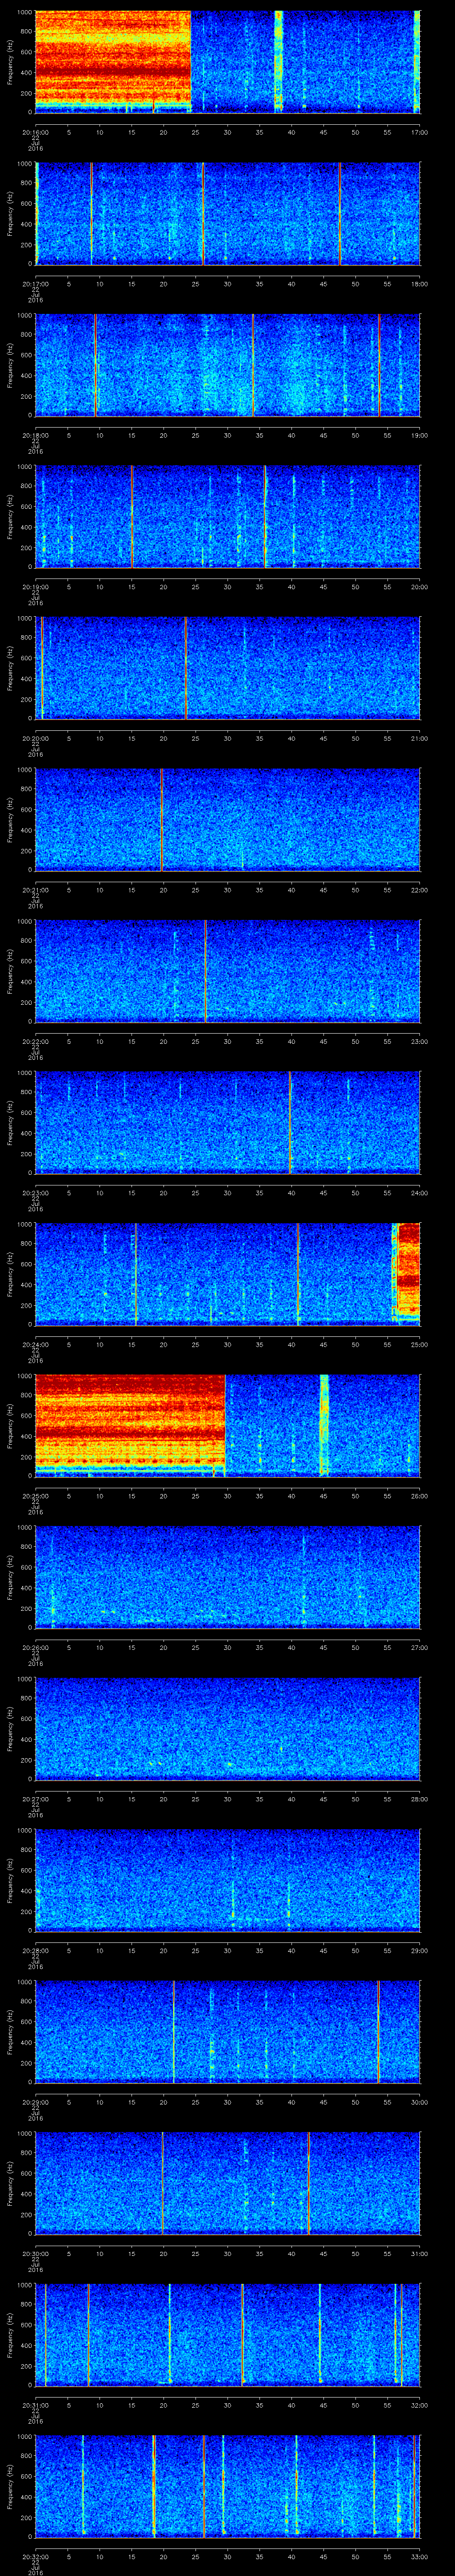Viewport: 455px width, 2576px height.
Task: Click the 20:21:00 start time label
Action: 36,890
